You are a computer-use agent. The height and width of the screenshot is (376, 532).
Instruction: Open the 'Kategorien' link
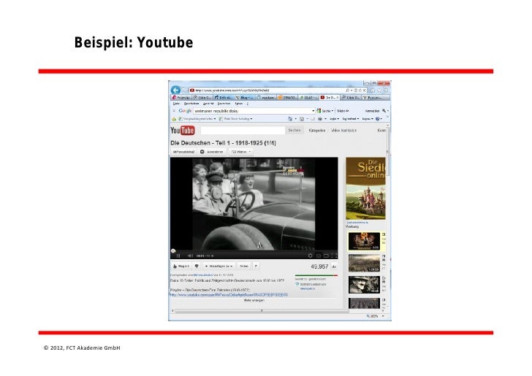click(x=317, y=131)
